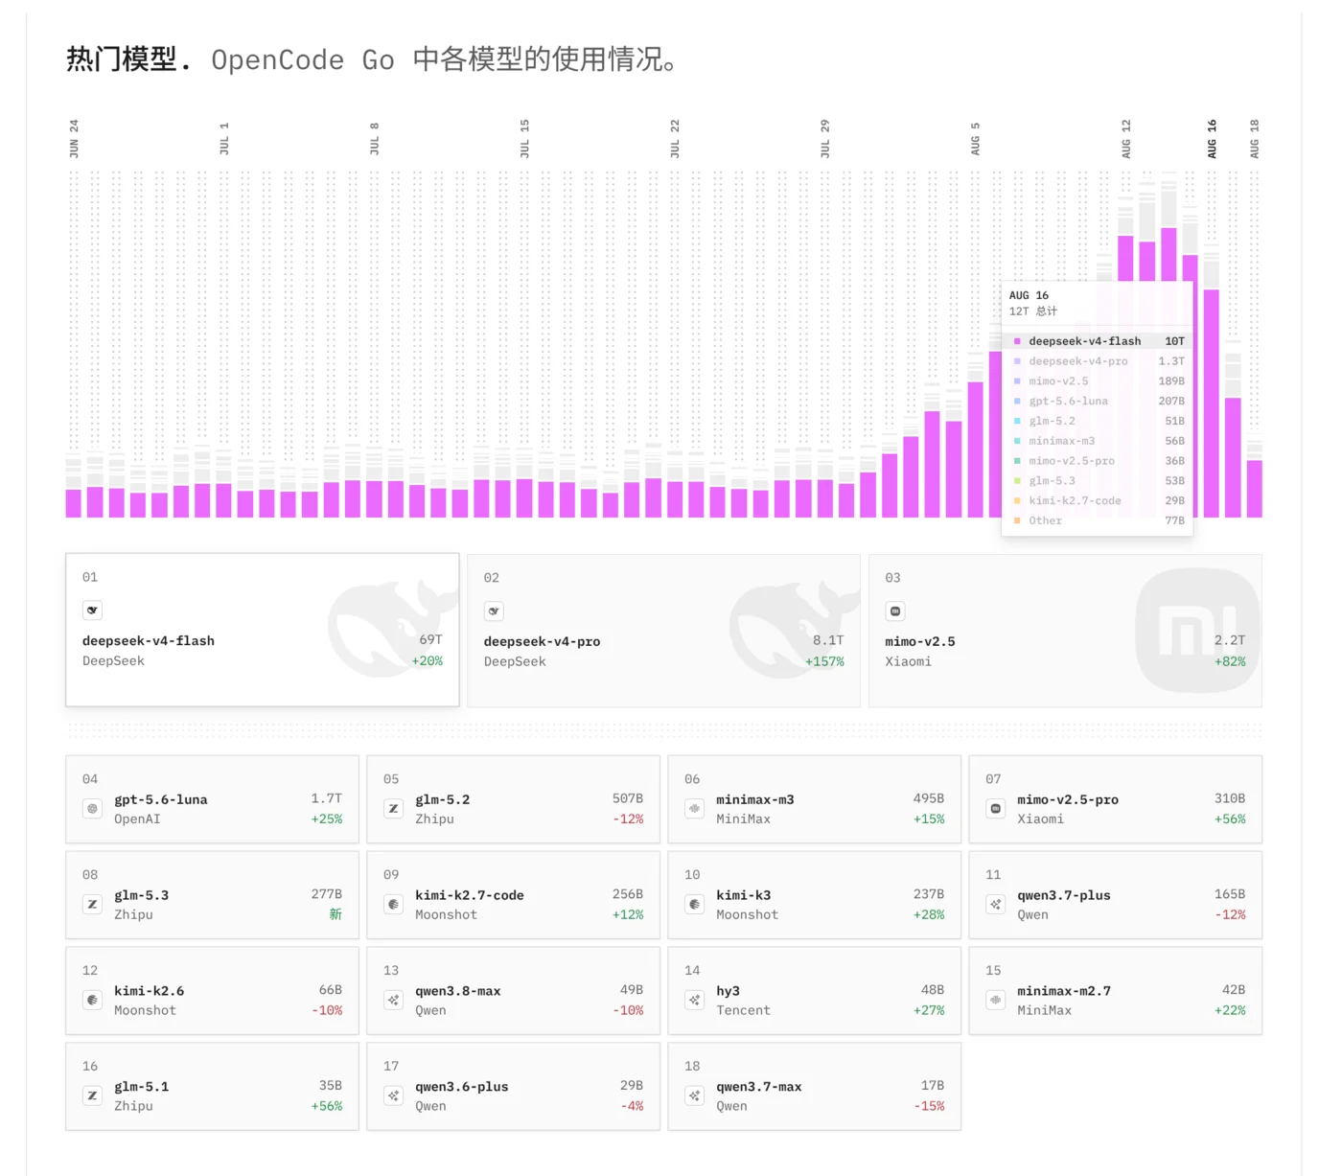
Task: Click the Qwen icon beside qwen3.7-max
Action: [694, 1096]
